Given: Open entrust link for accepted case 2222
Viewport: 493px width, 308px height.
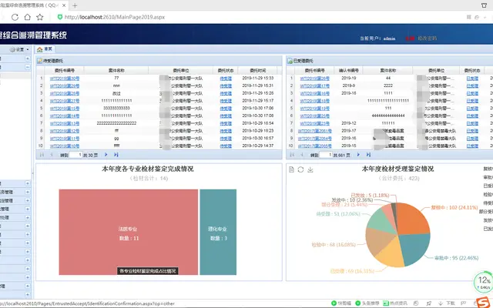Looking at the screenshot, I should point(314,85).
